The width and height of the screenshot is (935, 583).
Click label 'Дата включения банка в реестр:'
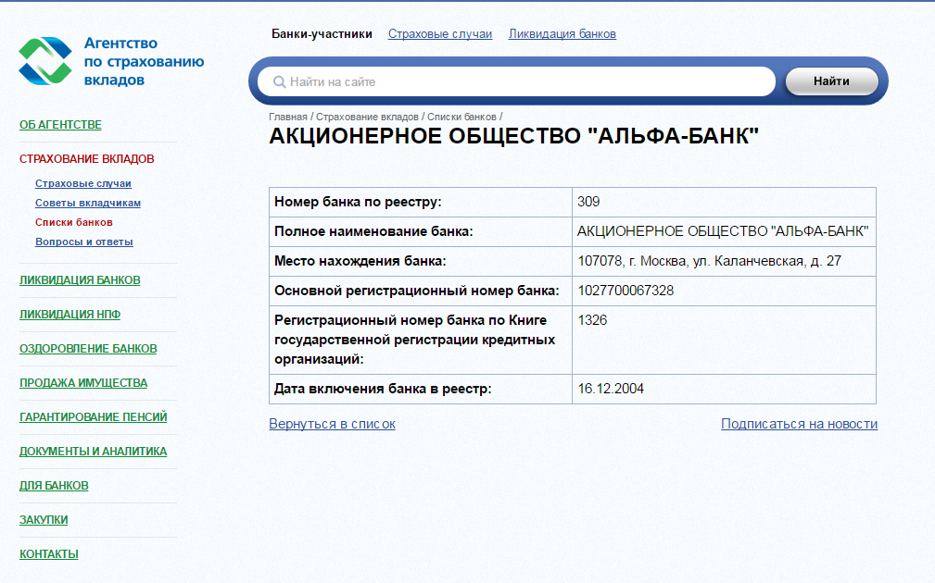(x=383, y=389)
